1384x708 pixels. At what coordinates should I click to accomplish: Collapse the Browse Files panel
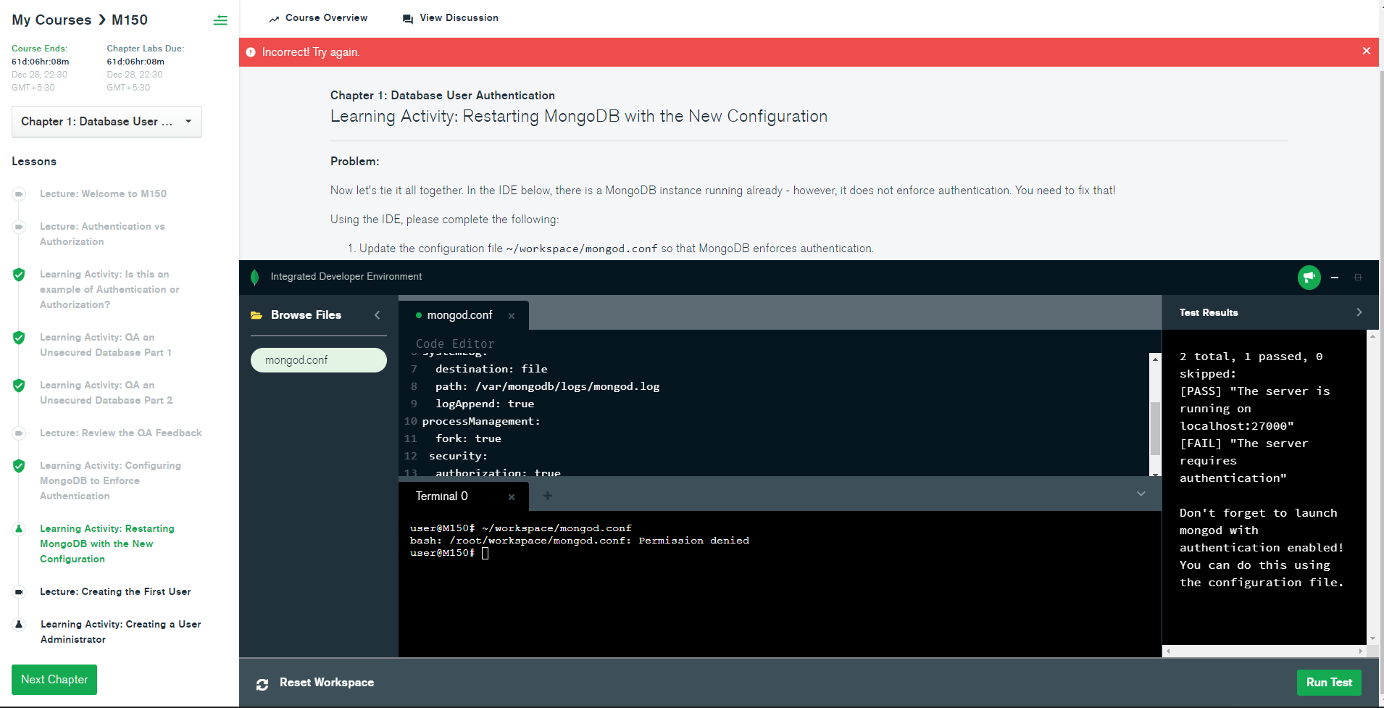click(x=377, y=315)
